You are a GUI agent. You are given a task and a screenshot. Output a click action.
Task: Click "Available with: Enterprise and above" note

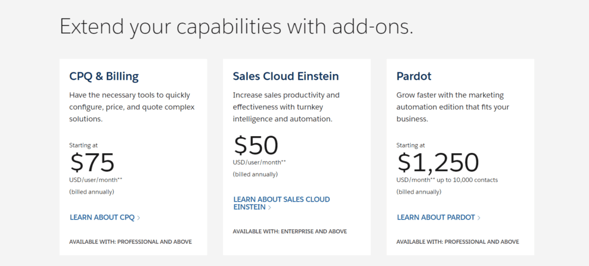[290, 232]
